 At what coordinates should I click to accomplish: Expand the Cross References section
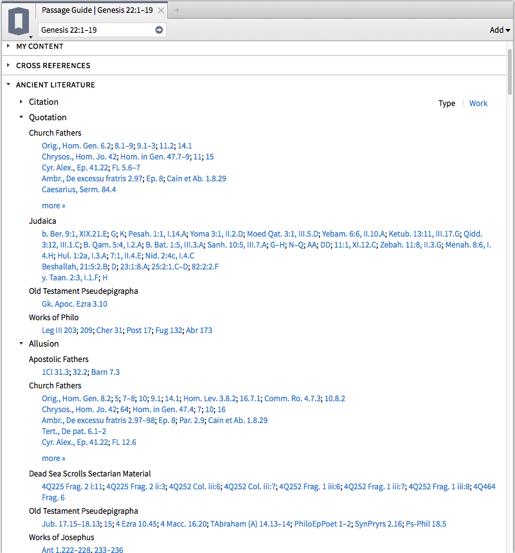click(8, 66)
